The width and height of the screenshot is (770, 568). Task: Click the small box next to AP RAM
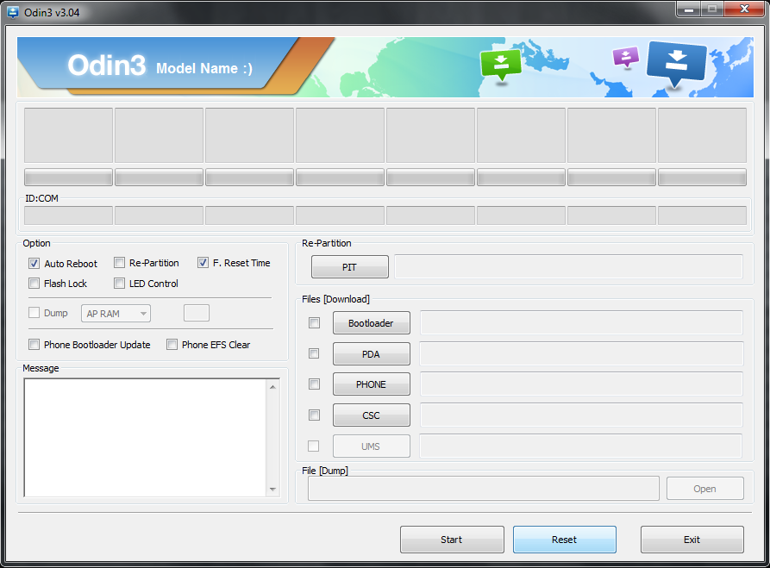197,313
